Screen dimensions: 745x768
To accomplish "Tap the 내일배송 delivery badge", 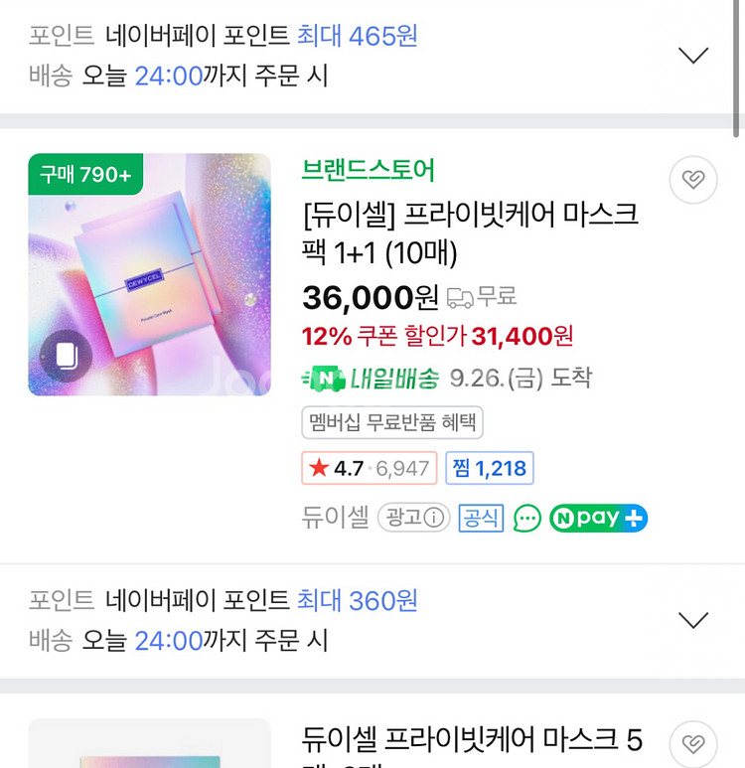I will coord(370,379).
